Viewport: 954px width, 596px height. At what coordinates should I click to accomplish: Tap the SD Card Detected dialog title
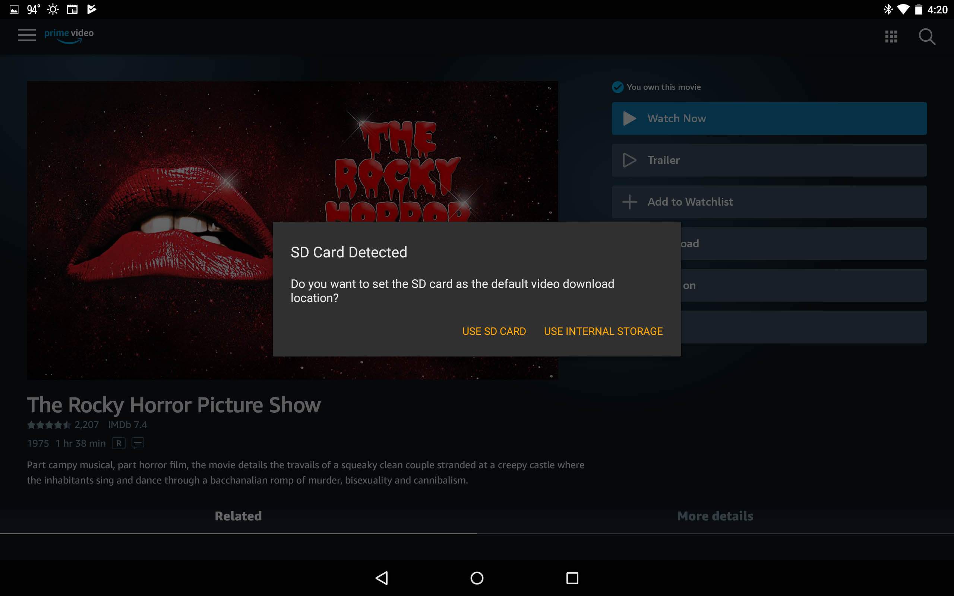[x=349, y=252]
